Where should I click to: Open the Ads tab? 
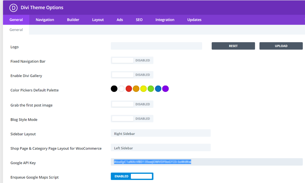tap(120, 20)
